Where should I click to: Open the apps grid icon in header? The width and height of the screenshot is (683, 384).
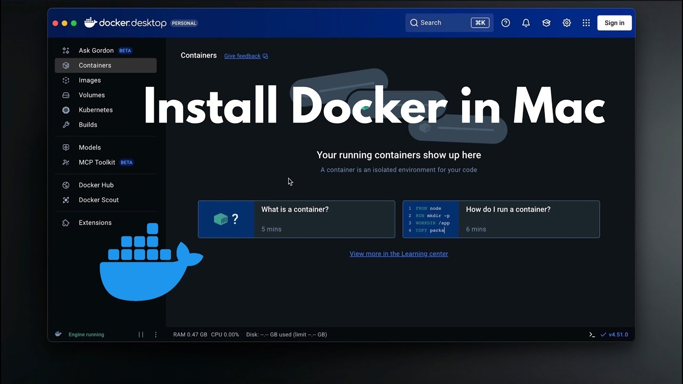pos(586,23)
